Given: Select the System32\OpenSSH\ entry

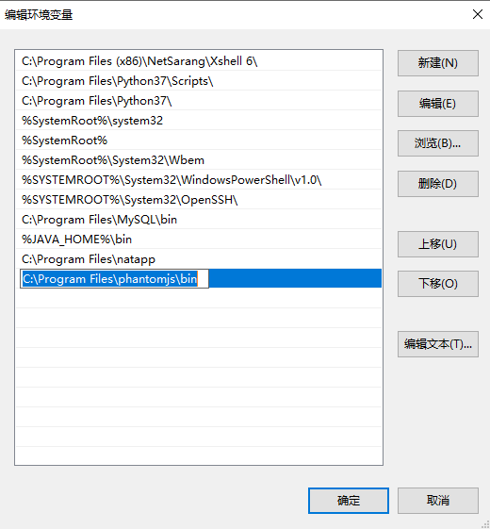Looking at the screenshot, I should coord(199,200).
